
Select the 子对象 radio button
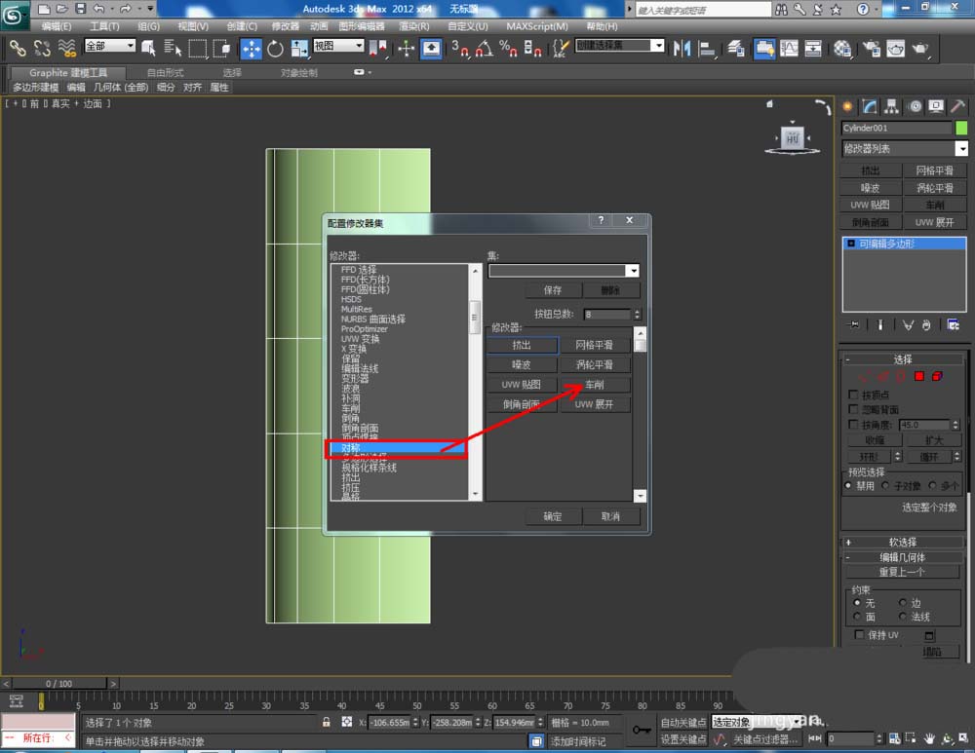[x=885, y=485]
